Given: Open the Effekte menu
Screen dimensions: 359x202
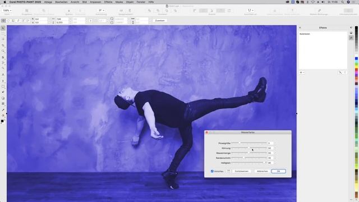Looking at the screenshot, I should pyautogui.click(x=108, y=2).
